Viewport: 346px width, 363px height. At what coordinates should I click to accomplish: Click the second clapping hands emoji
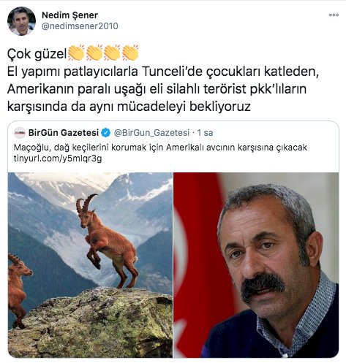tap(94, 53)
